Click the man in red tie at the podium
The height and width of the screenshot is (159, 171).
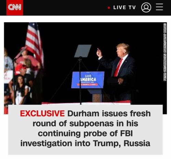pyautogui.click(x=120, y=71)
